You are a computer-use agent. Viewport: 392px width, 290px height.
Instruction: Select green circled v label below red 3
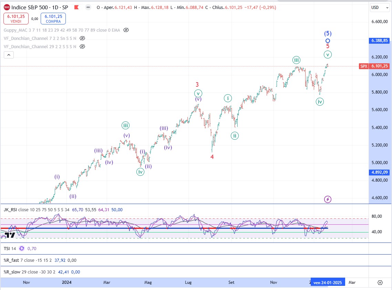(x=198, y=93)
